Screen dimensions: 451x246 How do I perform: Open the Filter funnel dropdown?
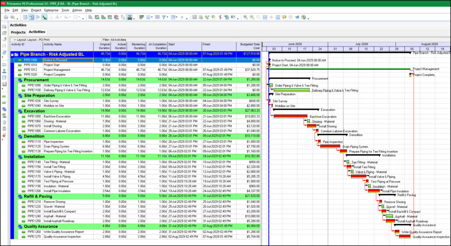(x=165, y=17)
